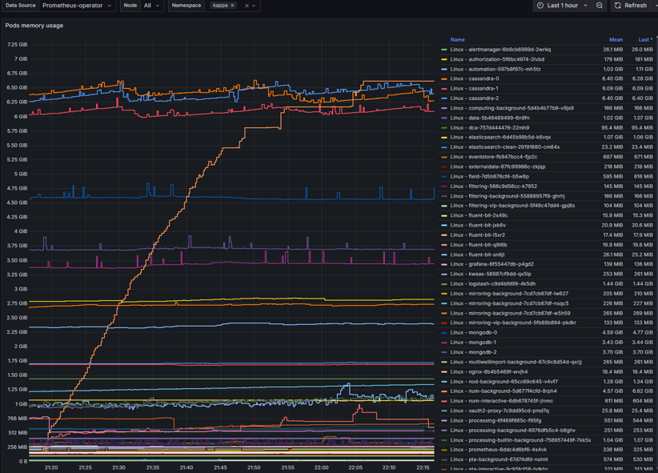
Task: Open the Last 1 hour time picker
Action: pos(563,6)
